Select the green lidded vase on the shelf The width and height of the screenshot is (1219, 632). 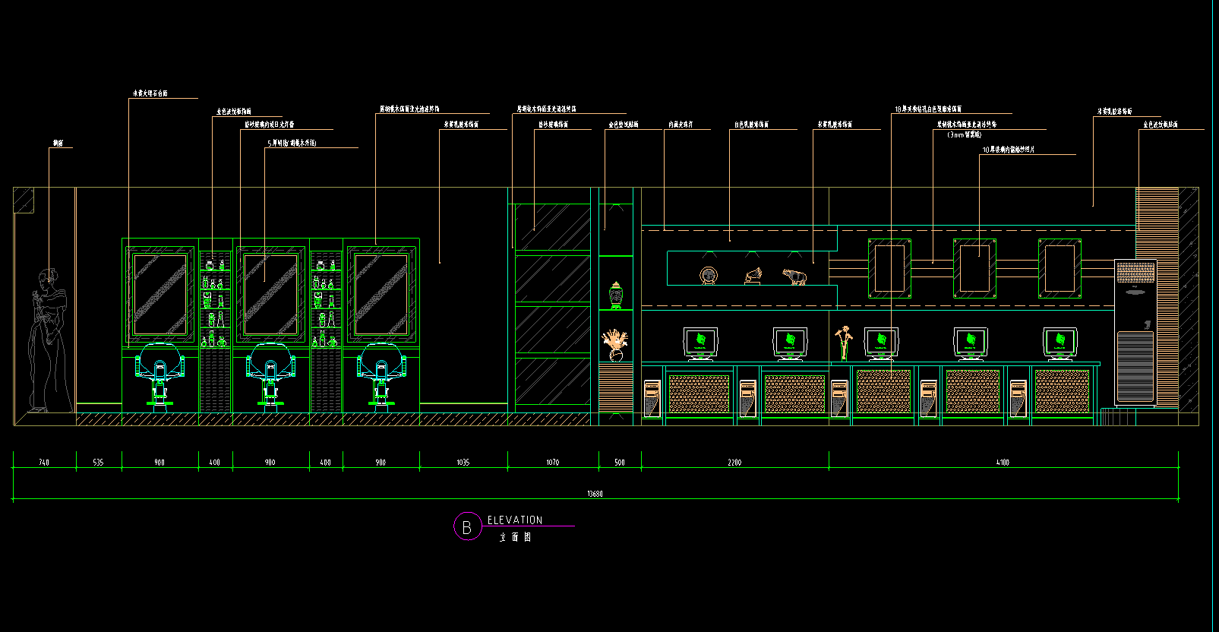[616, 295]
